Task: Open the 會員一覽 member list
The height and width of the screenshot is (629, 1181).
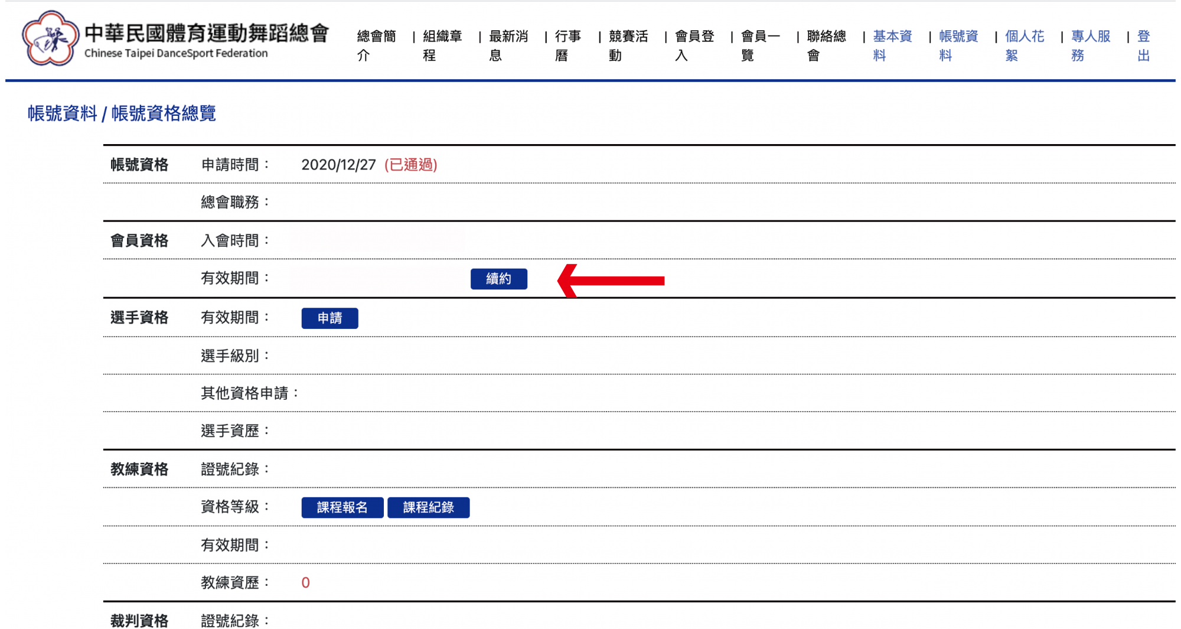Action: 760,45
